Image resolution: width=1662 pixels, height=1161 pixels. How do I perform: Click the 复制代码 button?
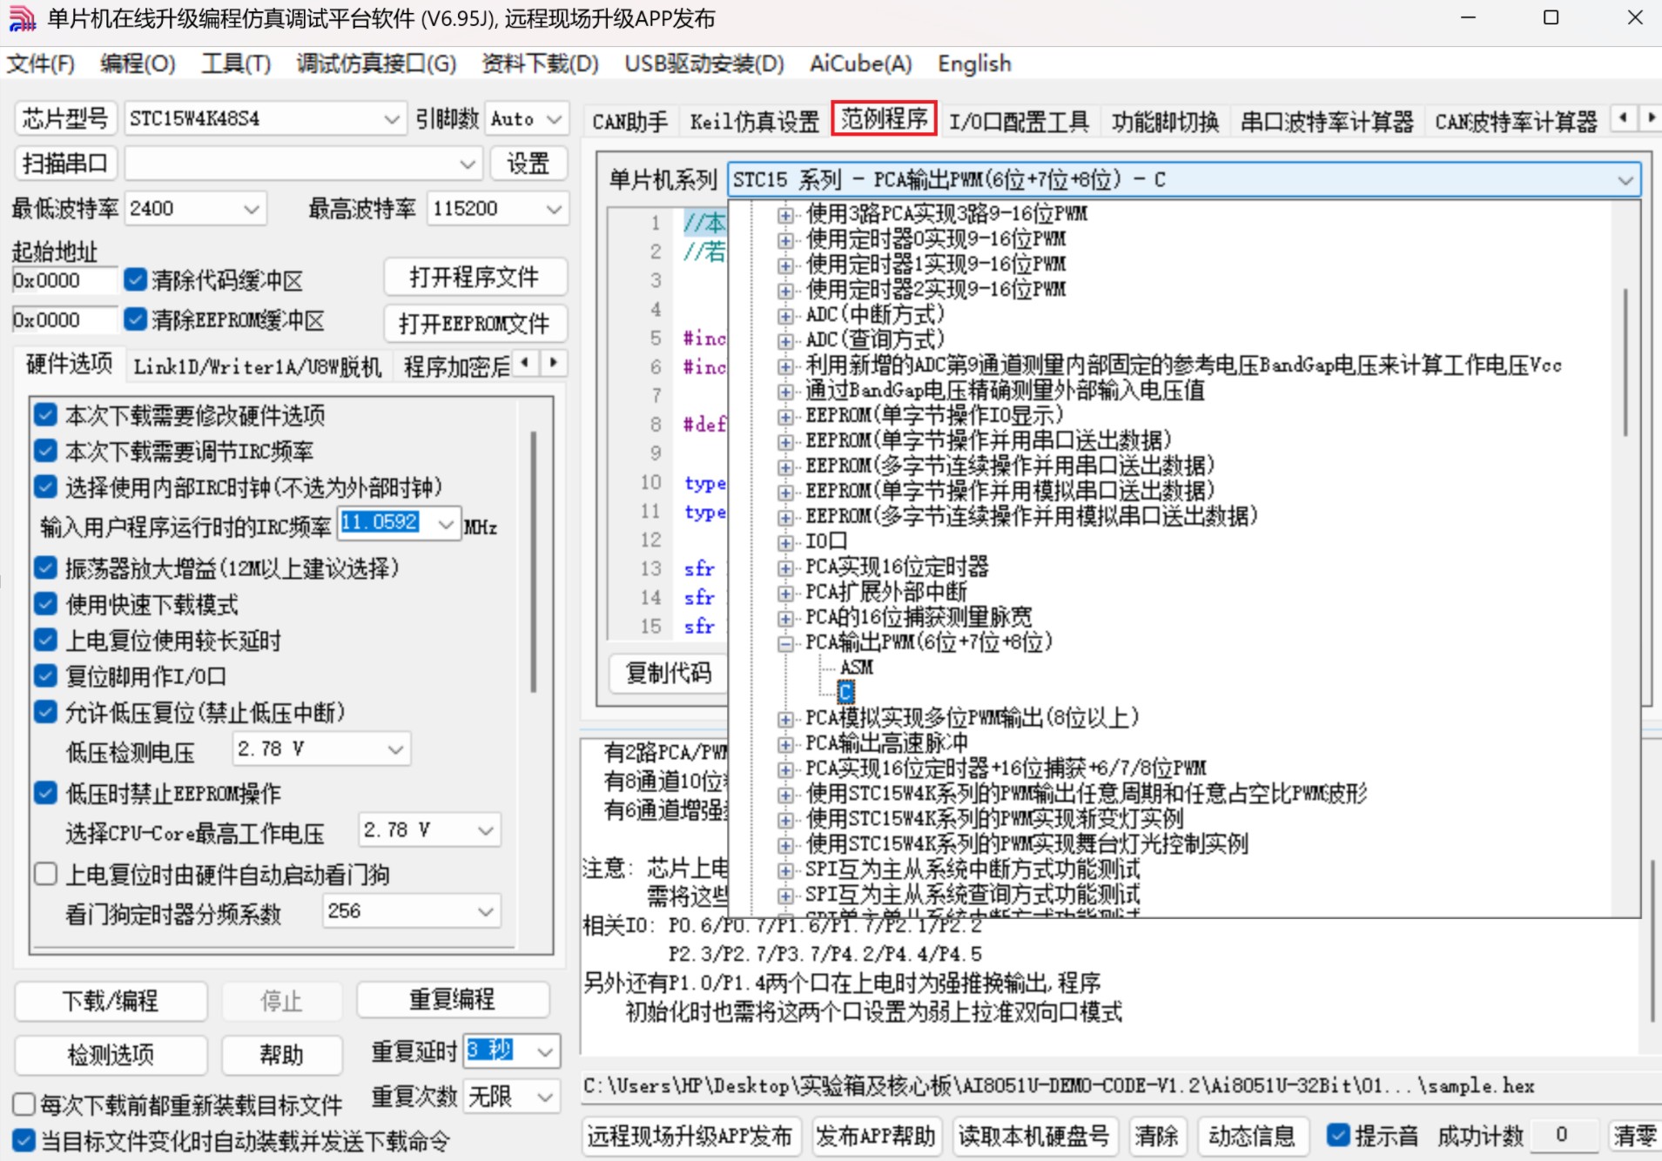pos(668,673)
